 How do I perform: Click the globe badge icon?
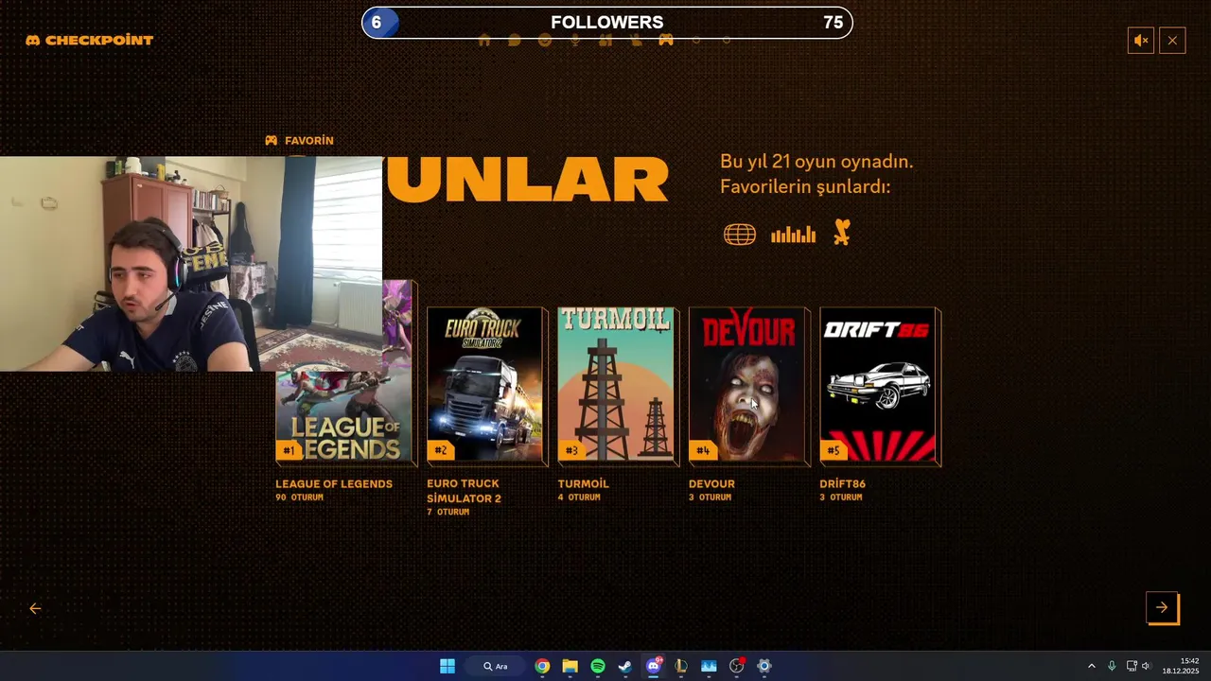pyautogui.click(x=740, y=235)
